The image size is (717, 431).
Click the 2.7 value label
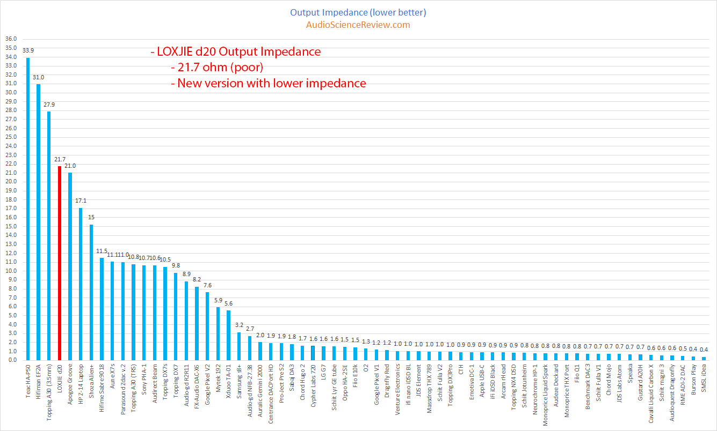coord(250,329)
